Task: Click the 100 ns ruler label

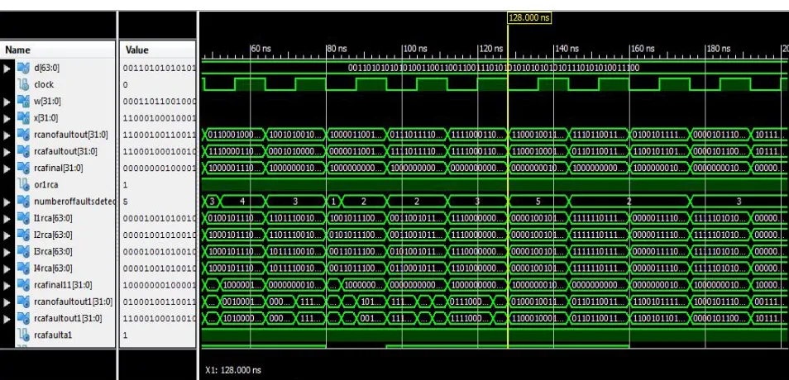Action: pyautogui.click(x=414, y=49)
